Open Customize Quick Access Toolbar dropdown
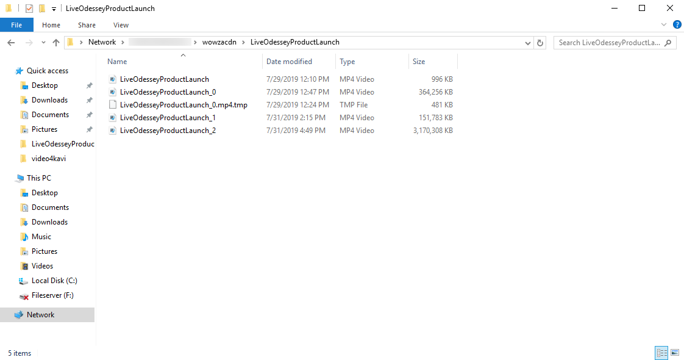 click(x=54, y=9)
